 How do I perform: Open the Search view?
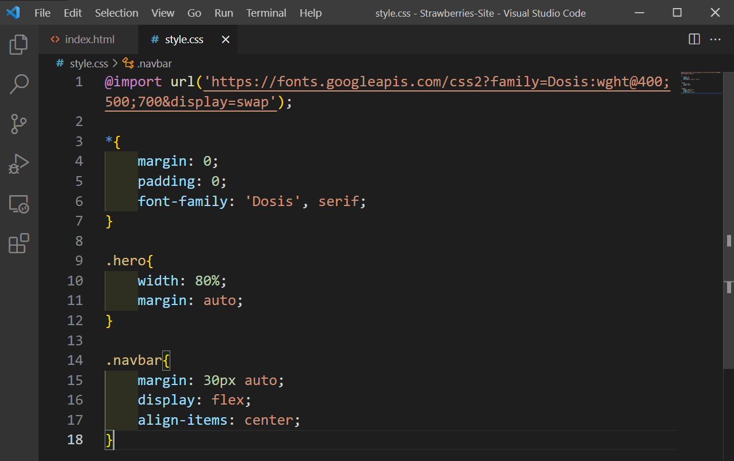[x=19, y=84]
